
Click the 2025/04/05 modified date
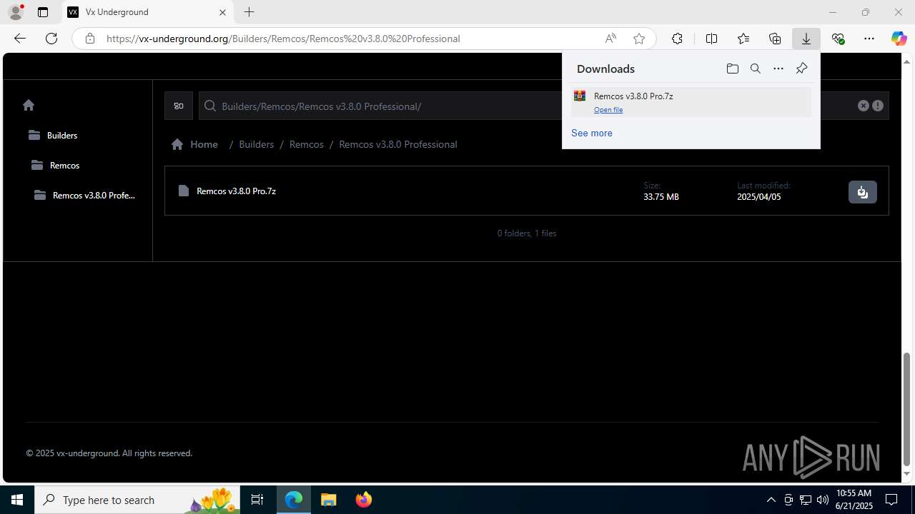(x=759, y=197)
